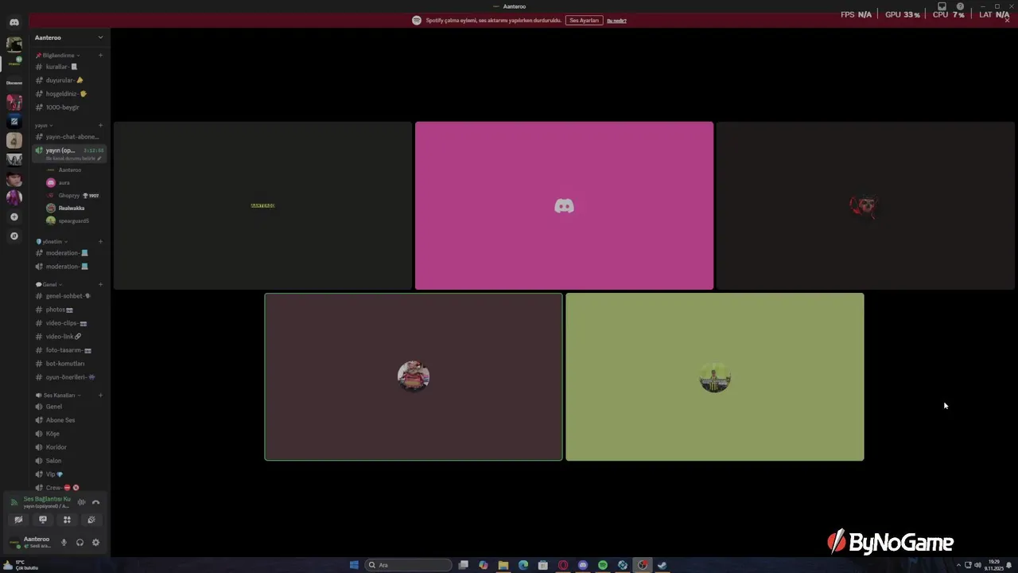Viewport: 1018px width, 573px height.
Task: Open Discord direct messages home icon
Action: pyautogui.click(x=14, y=22)
